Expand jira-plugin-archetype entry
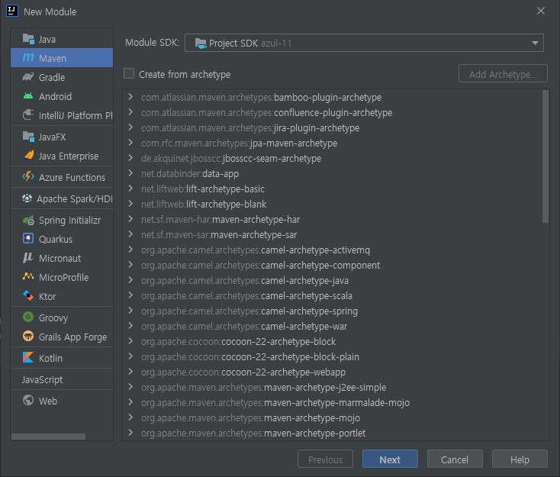Image resolution: width=560 pixels, height=477 pixels. click(130, 127)
